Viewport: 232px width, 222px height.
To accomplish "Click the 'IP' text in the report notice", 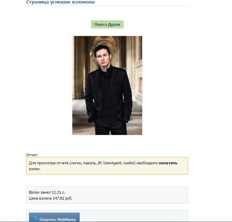I will point(100,163).
